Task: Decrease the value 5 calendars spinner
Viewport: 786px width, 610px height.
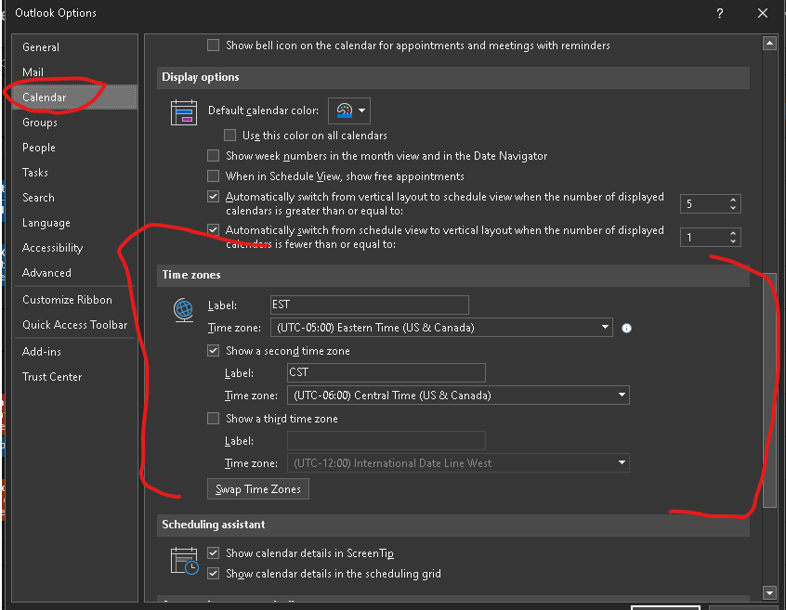Action: click(733, 208)
